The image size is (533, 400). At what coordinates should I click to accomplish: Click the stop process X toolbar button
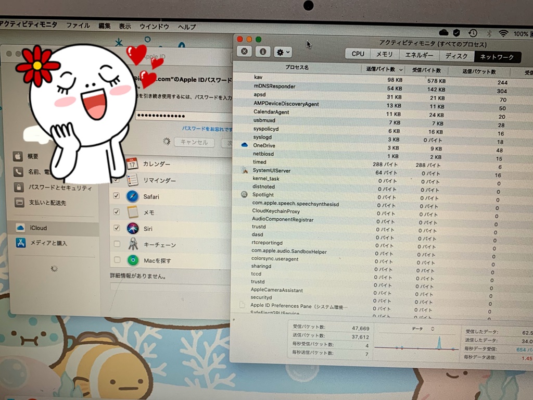(245, 52)
